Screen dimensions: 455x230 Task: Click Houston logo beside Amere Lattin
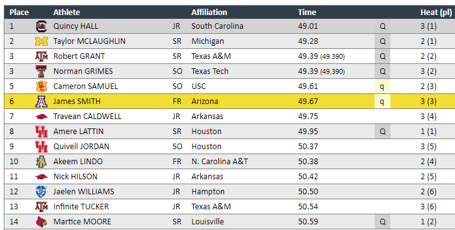pyautogui.click(x=41, y=132)
